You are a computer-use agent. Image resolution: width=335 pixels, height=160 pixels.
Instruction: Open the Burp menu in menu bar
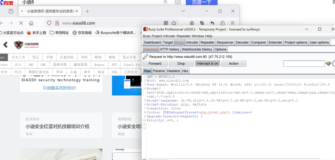tap(147, 36)
